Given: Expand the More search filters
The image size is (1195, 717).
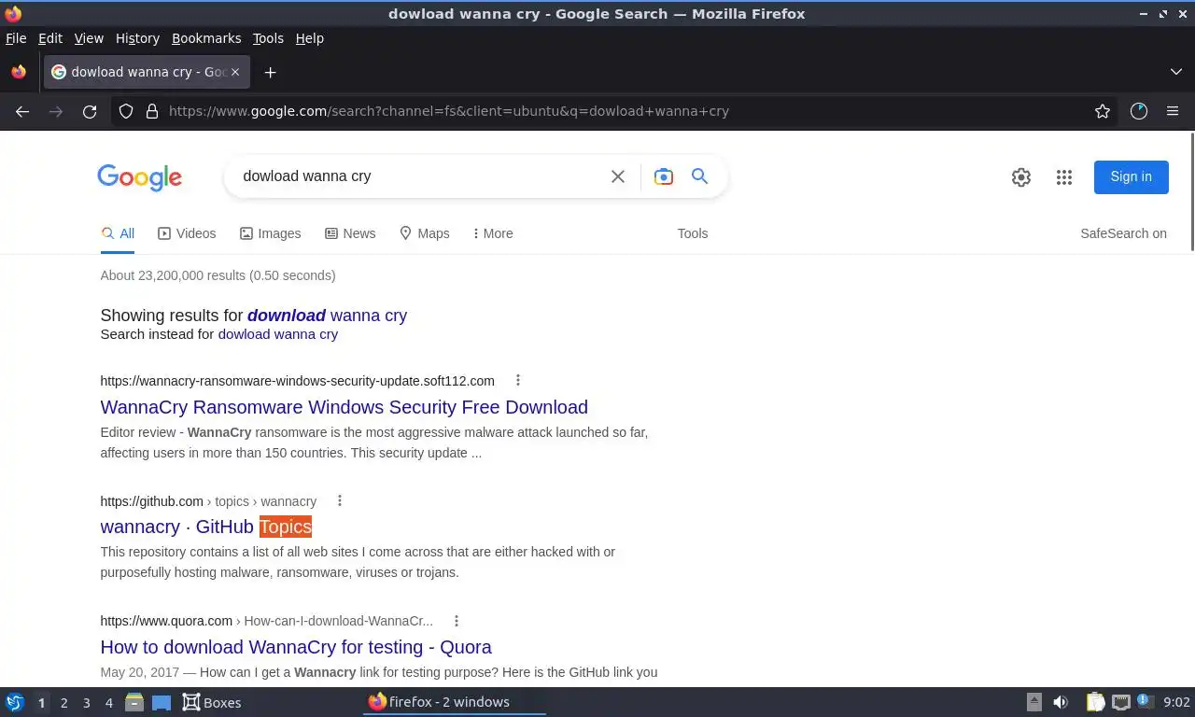Looking at the screenshot, I should click(493, 233).
